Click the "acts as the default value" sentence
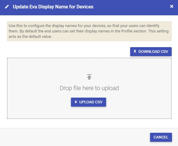178x146 pixels. tap(30, 37)
